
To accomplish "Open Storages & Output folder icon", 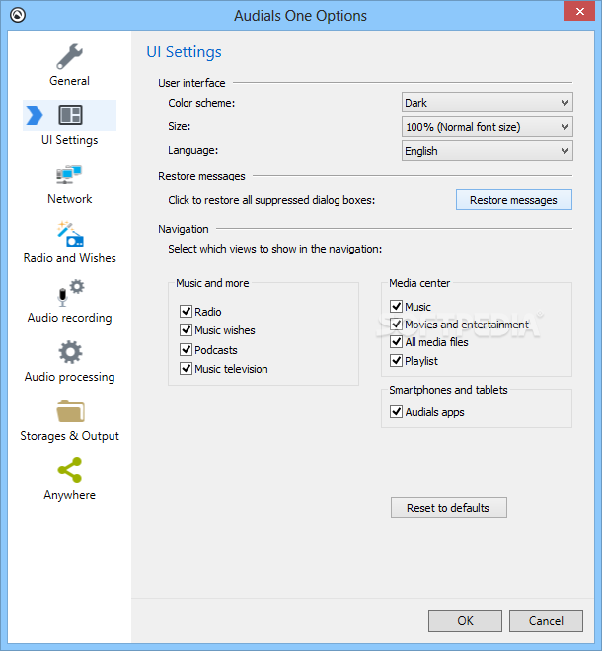I will [x=70, y=411].
